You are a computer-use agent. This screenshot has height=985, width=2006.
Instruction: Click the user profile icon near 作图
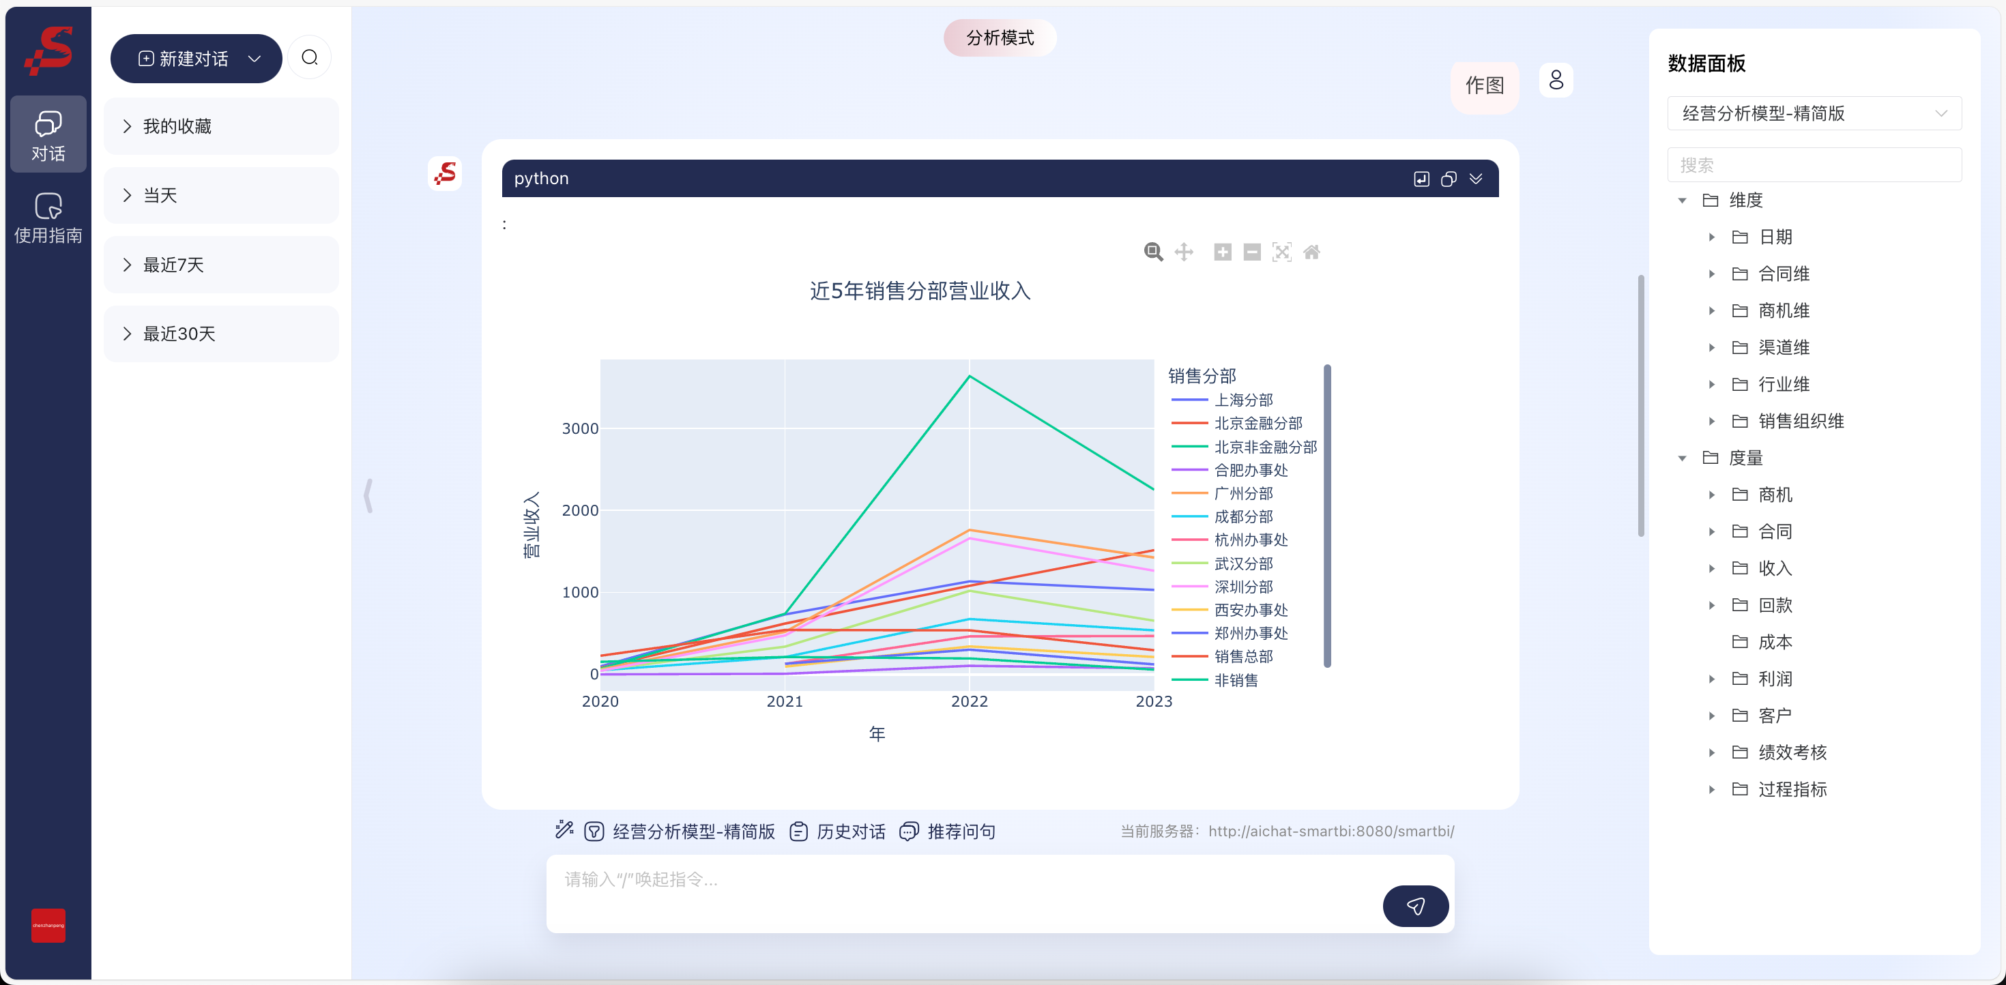1556,80
